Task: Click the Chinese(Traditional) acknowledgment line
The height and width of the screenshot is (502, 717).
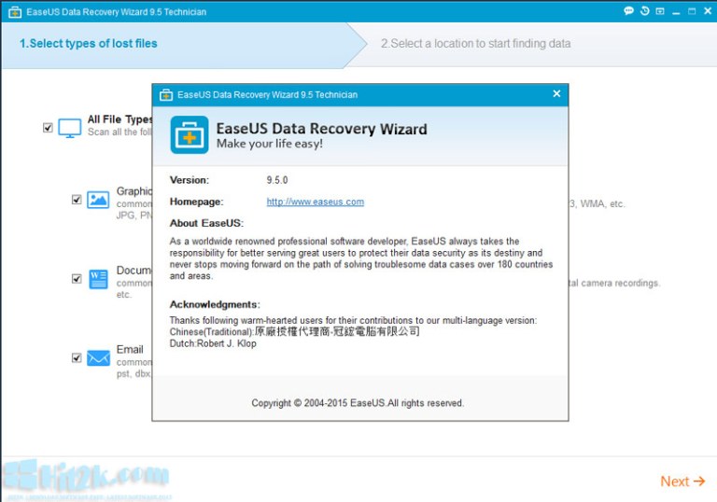Action: 294,331
